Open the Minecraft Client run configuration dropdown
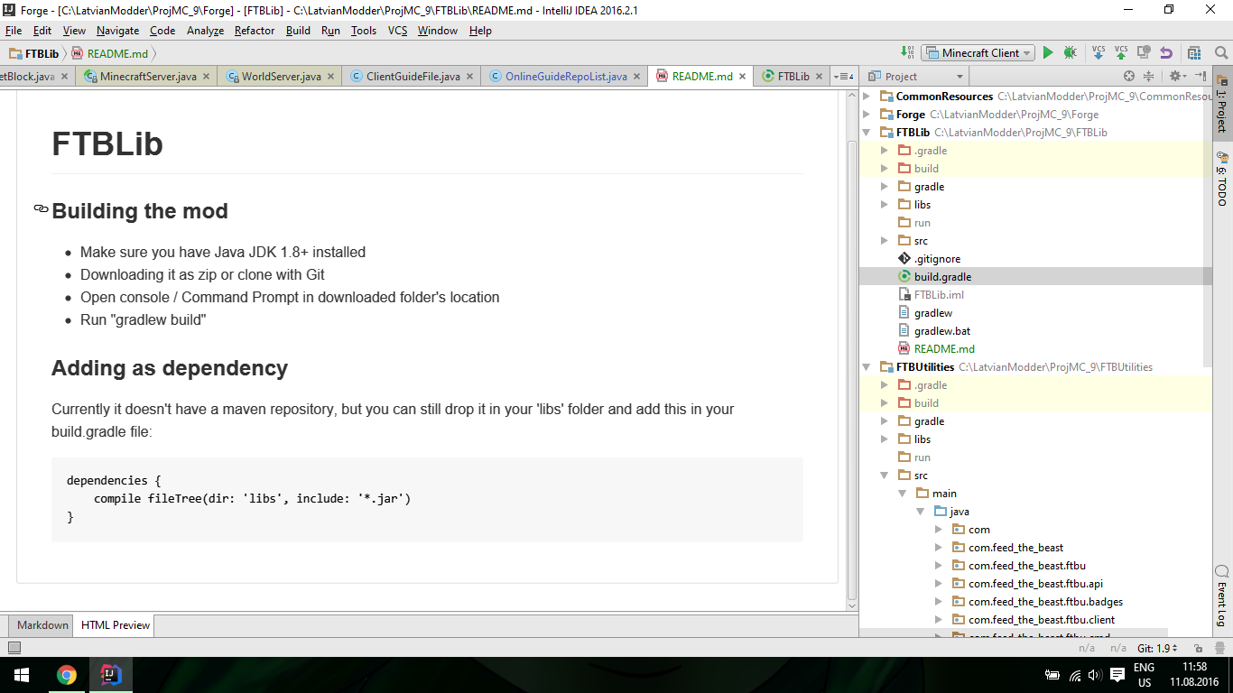1233x693 pixels. pos(979,53)
